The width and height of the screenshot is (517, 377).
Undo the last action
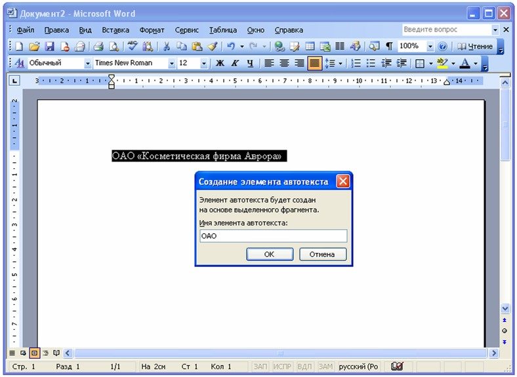pos(231,46)
